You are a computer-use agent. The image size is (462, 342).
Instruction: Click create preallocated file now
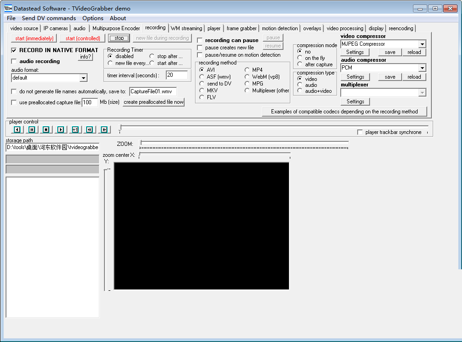153,102
